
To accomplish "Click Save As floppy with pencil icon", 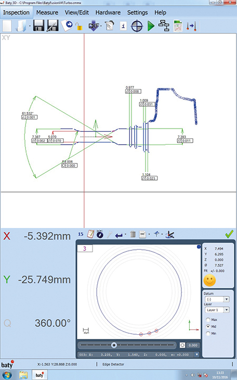I will [52, 26].
